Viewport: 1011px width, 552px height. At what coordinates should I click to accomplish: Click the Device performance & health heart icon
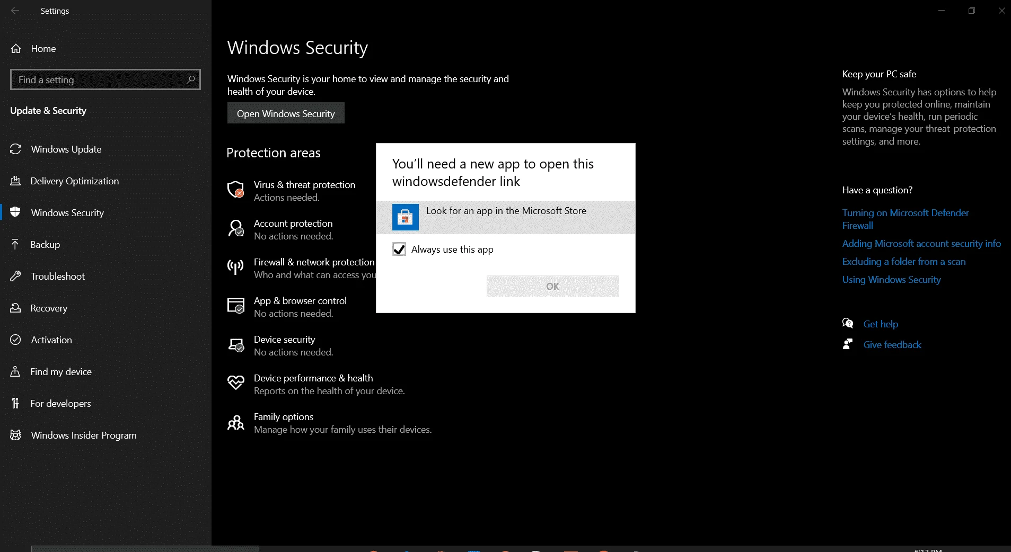tap(236, 382)
